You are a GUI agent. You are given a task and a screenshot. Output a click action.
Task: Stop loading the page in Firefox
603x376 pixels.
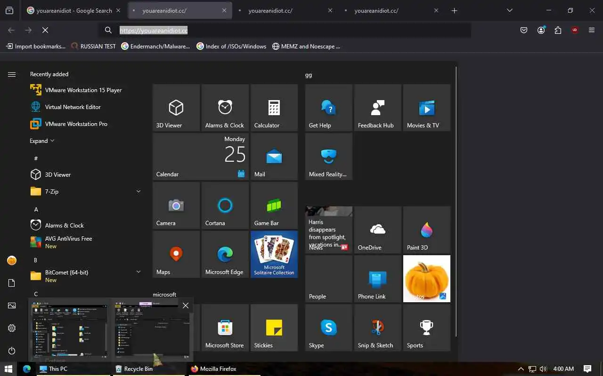45,30
